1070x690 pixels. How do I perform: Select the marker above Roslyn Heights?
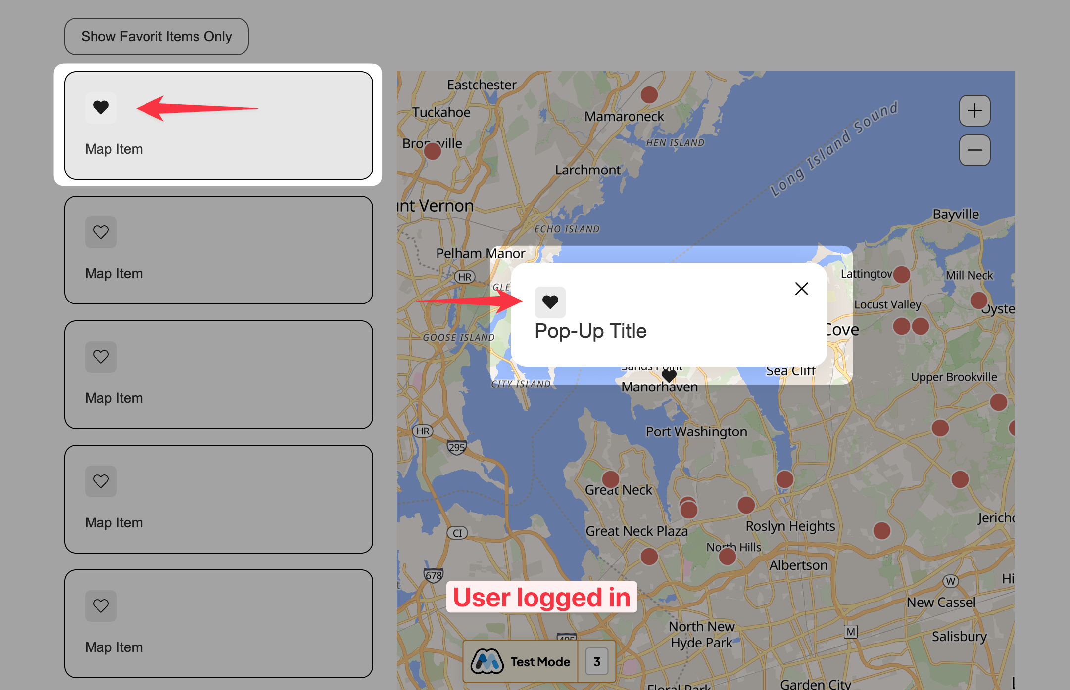tap(746, 505)
